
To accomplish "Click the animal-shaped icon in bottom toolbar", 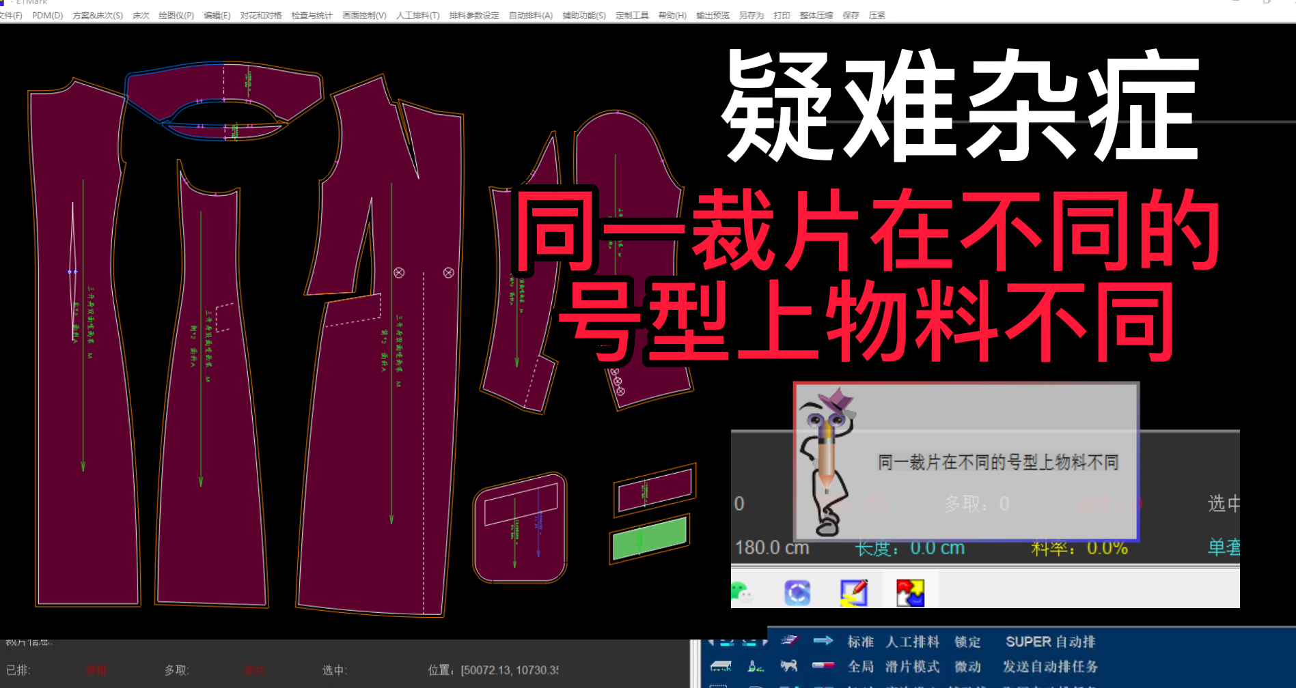I will click(x=790, y=665).
